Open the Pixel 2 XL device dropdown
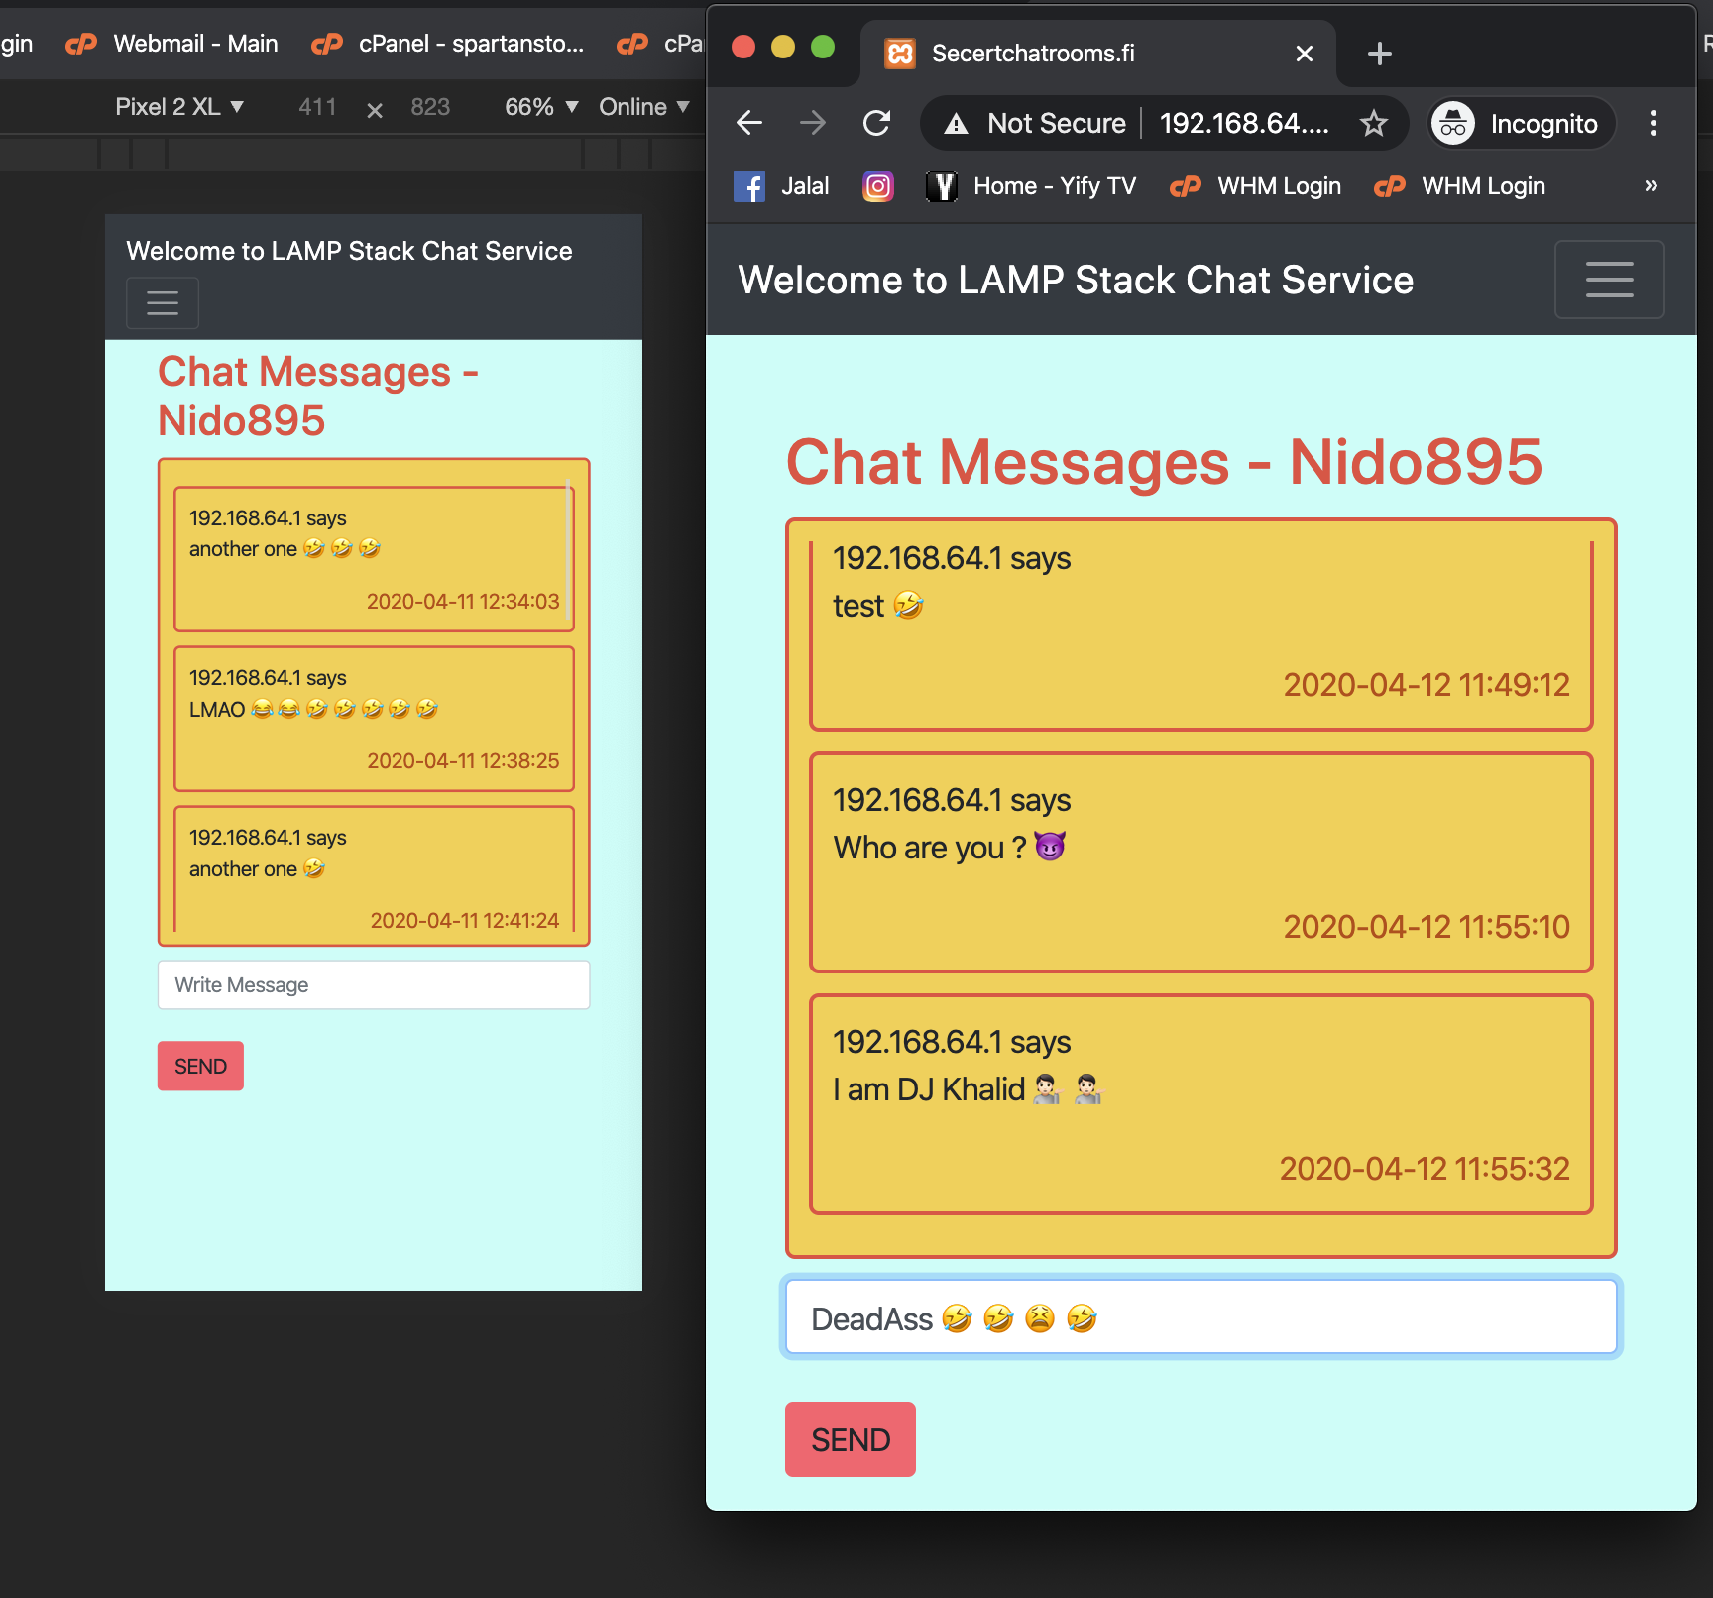The width and height of the screenshot is (1713, 1598). pyautogui.click(x=179, y=107)
